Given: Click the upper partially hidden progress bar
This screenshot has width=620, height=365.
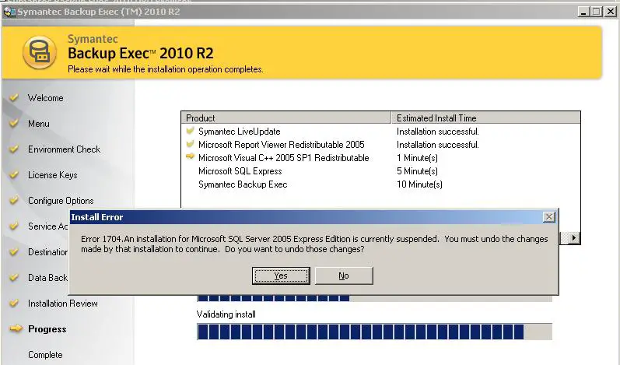Looking at the screenshot, I should tap(374, 298).
